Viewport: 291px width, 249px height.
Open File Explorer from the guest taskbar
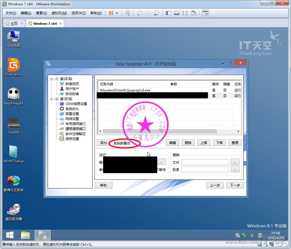(x=25, y=235)
